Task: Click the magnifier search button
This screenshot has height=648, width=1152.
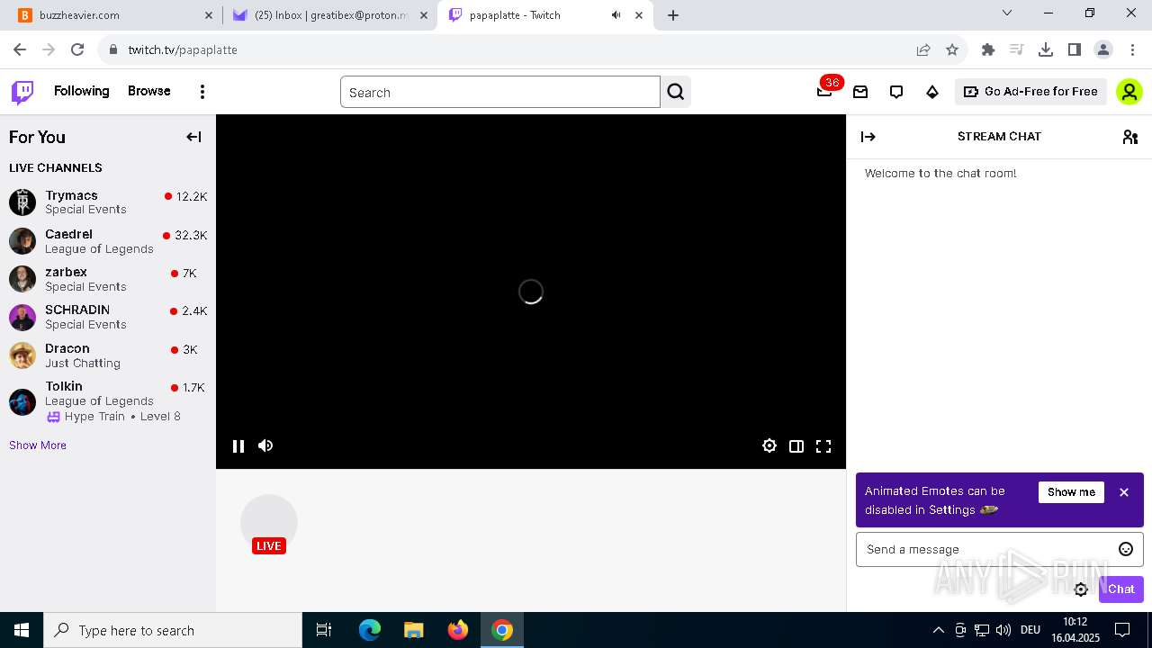Action: [x=676, y=92]
